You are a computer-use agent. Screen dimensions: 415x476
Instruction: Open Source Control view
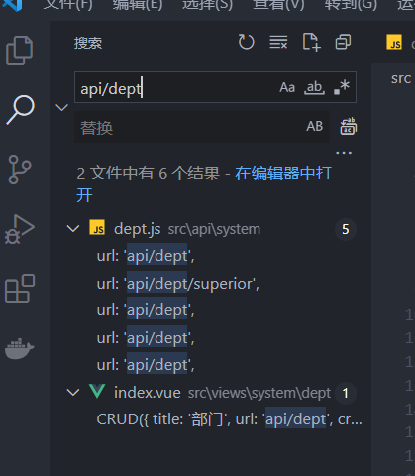20,170
